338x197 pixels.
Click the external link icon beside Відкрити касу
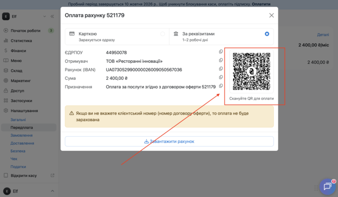[52, 175]
